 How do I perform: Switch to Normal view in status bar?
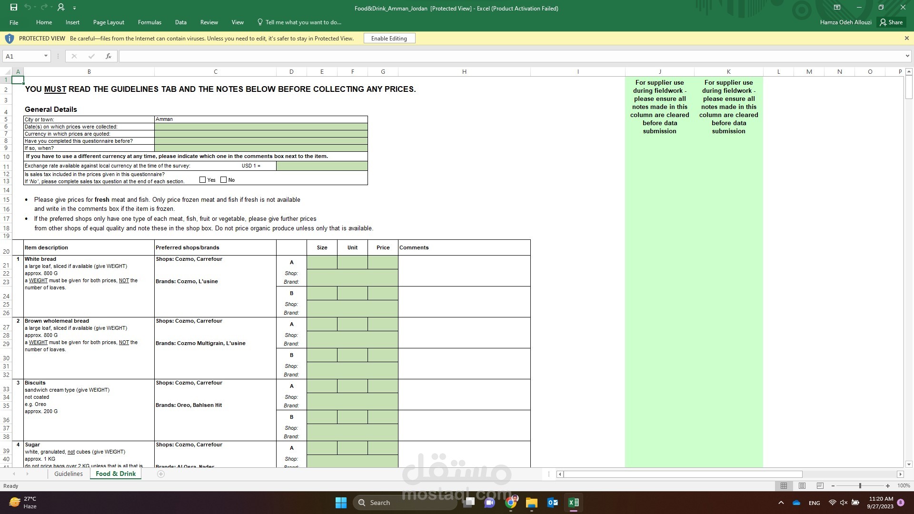pos(784,486)
